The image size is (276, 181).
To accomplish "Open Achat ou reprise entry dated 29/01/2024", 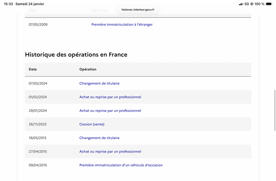I will pos(110,111).
